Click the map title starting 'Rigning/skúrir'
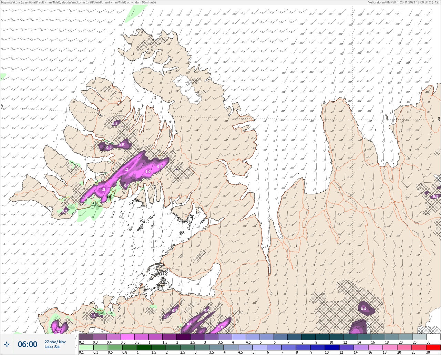The height and width of the screenshot is (355, 441). tap(79, 2)
